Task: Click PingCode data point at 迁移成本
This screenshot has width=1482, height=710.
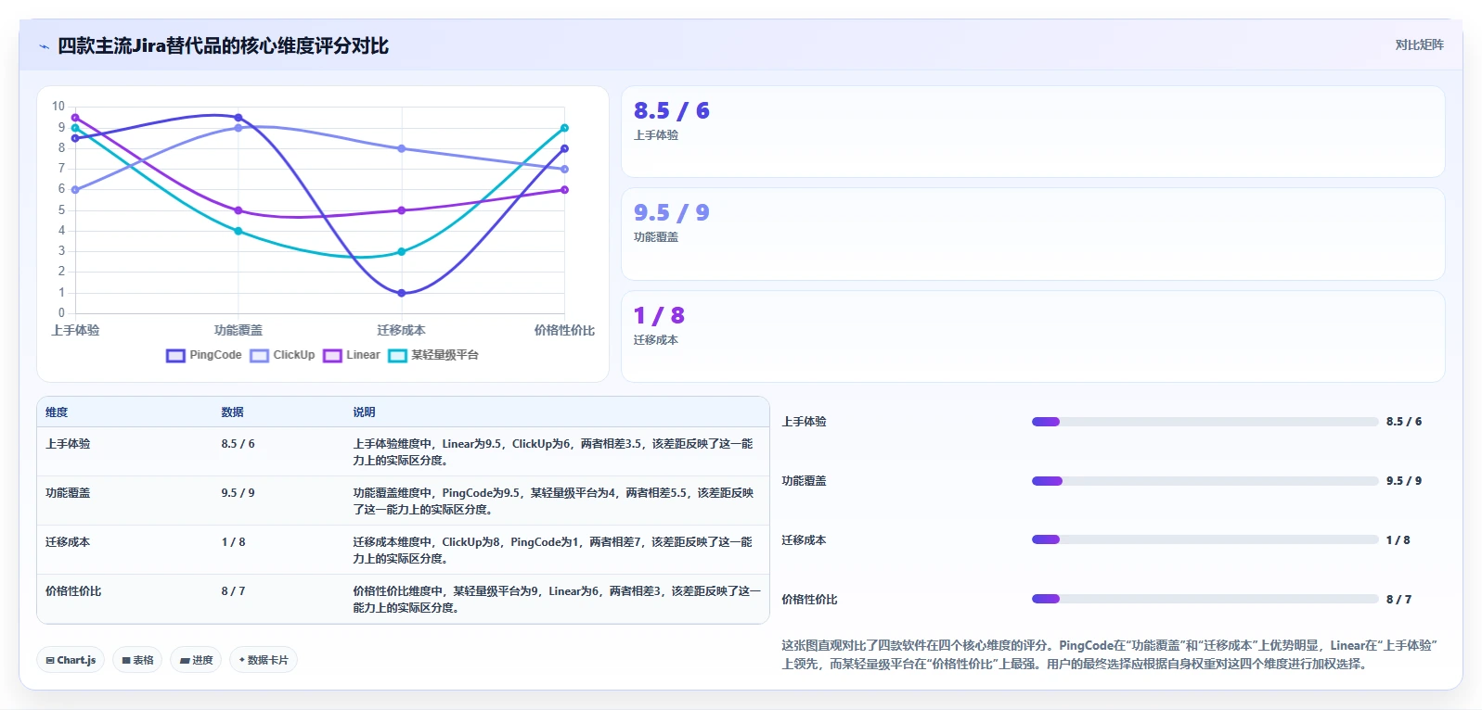Action: [402, 293]
